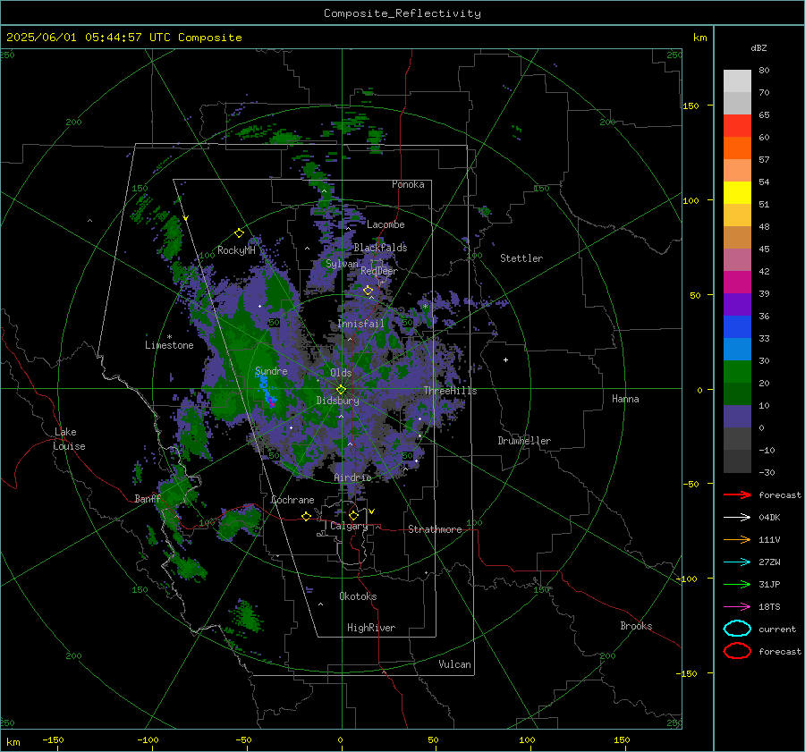Click the red forecast ellipse legend icon
Viewport: 805px width, 752px height.
tap(737, 651)
